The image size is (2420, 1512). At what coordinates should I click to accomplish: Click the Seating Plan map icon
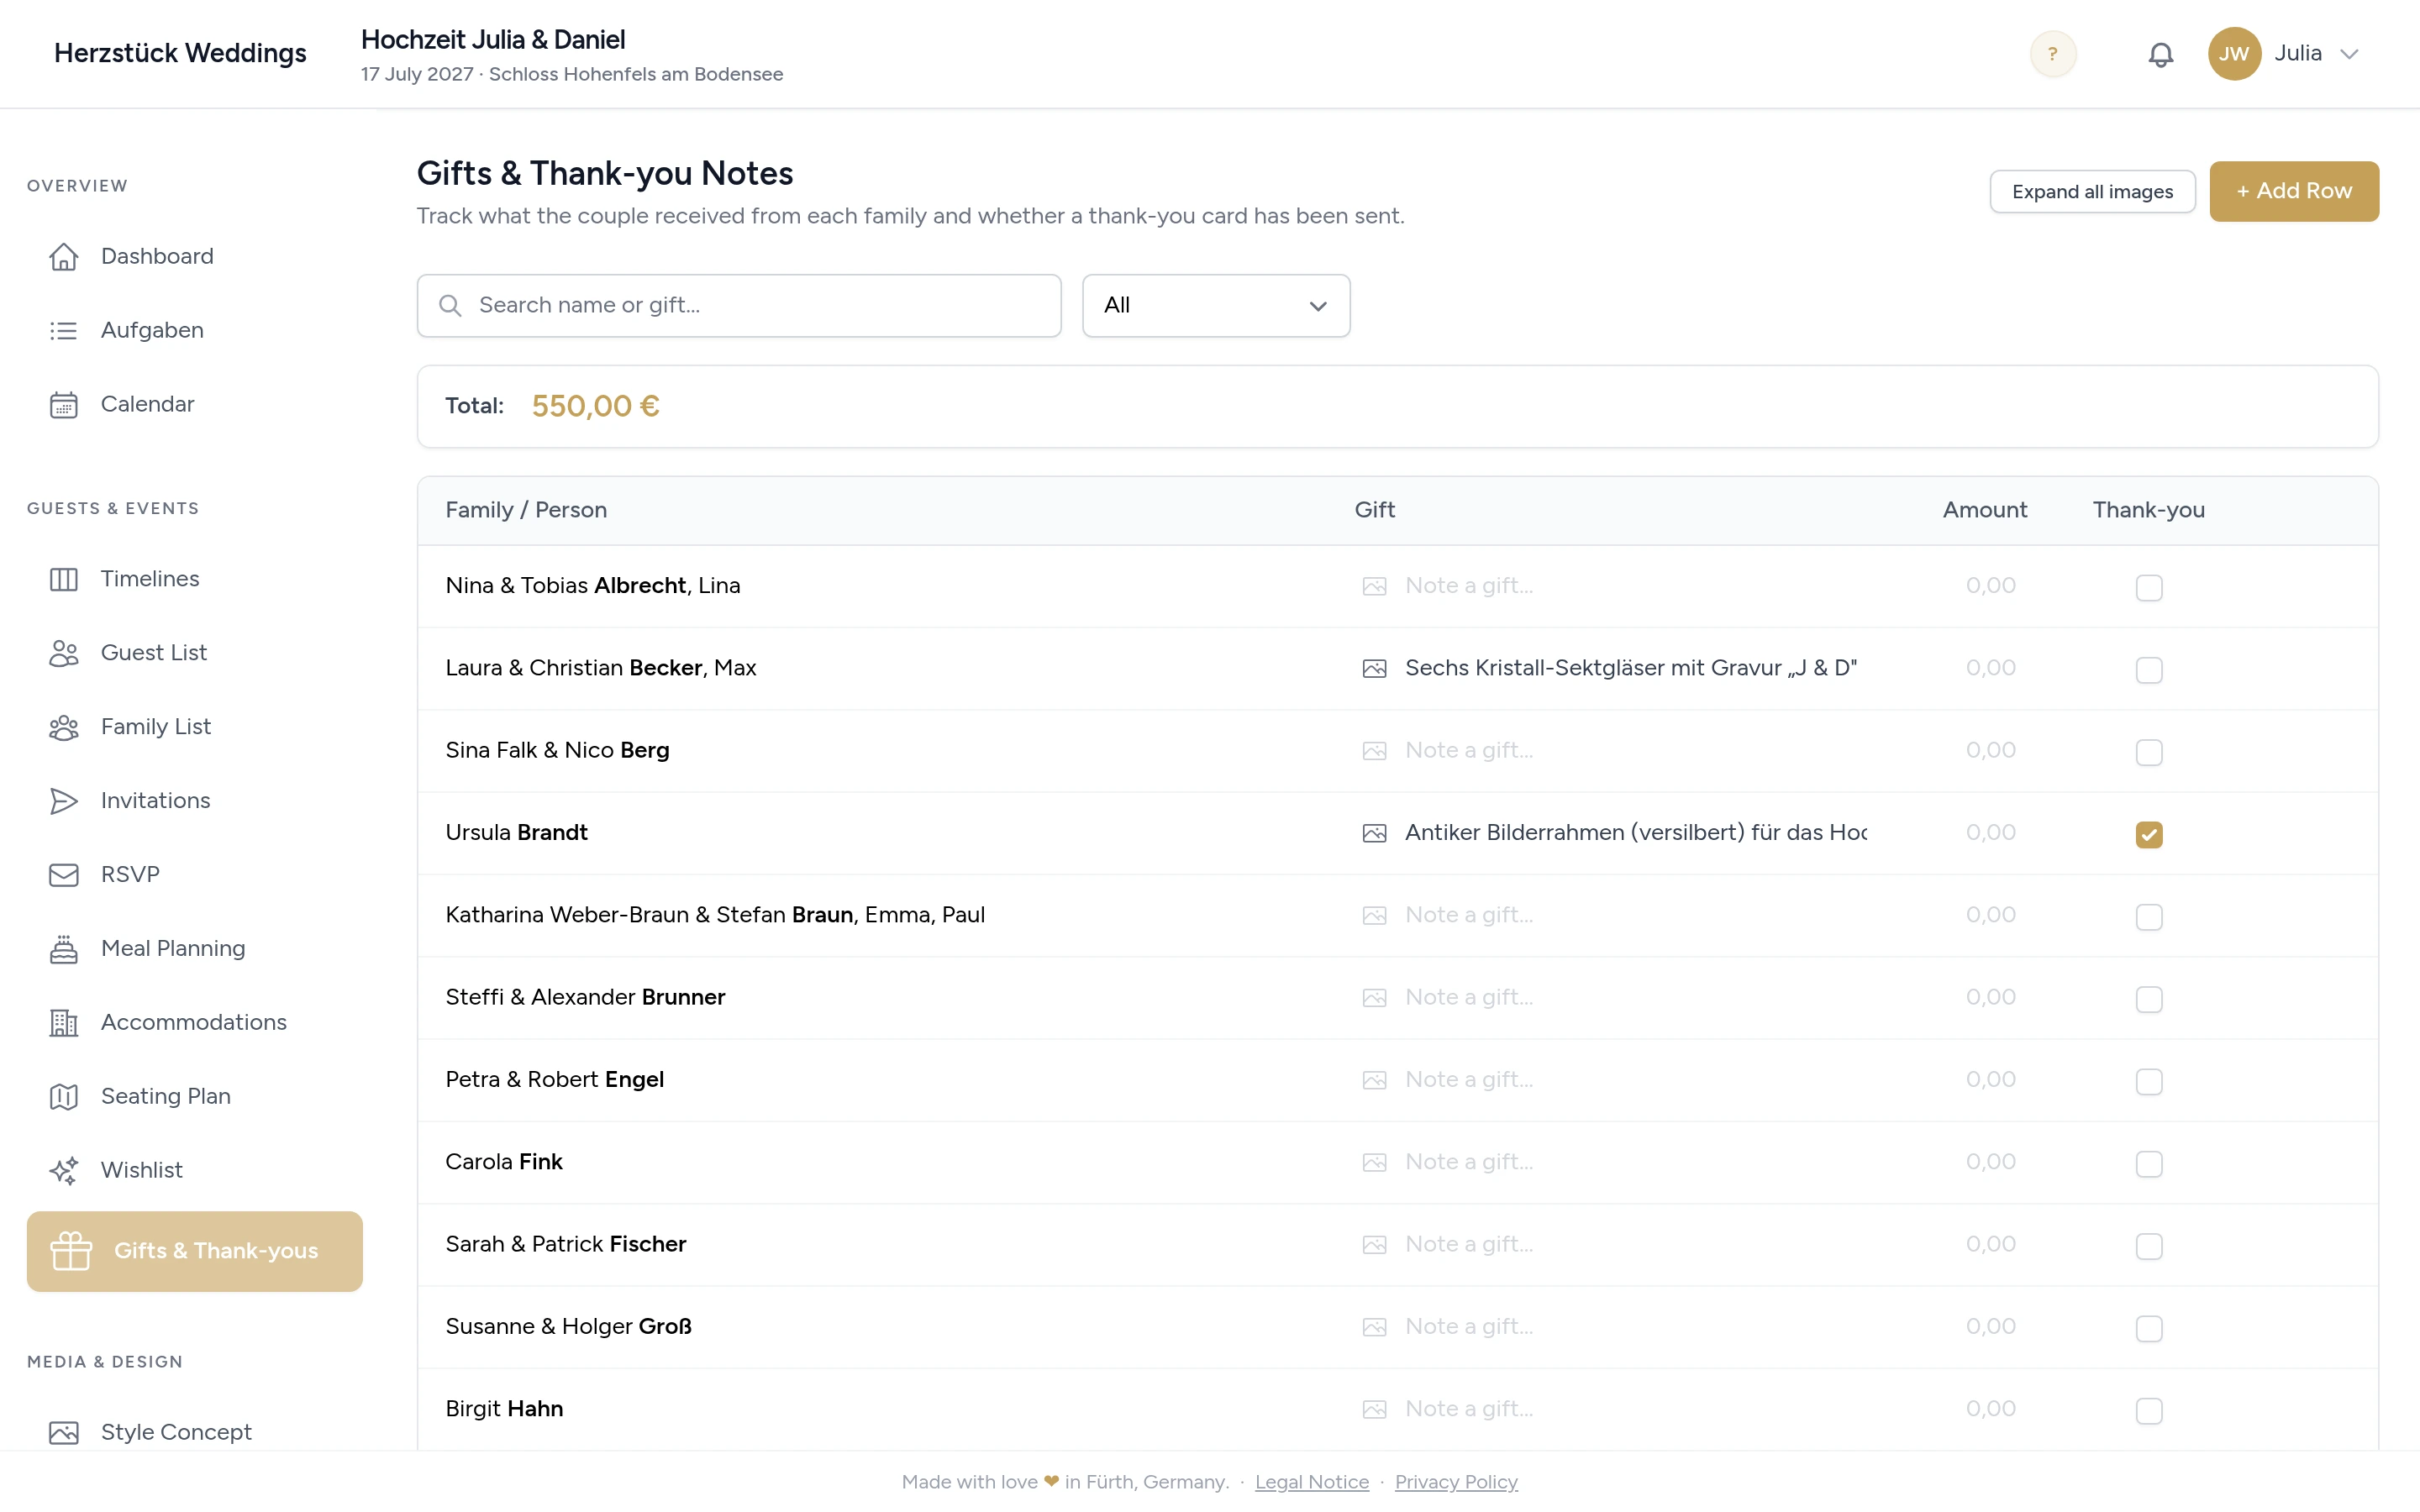pyautogui.click(x=64, y=1097)
